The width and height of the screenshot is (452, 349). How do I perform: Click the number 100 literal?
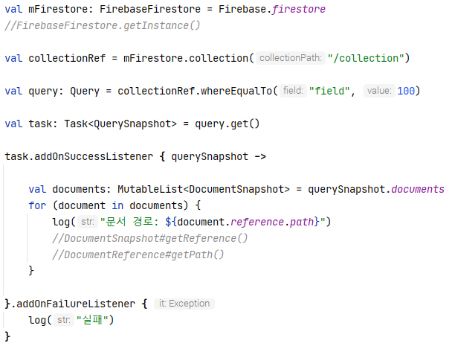pyautogui.click(x=406, y=91)
